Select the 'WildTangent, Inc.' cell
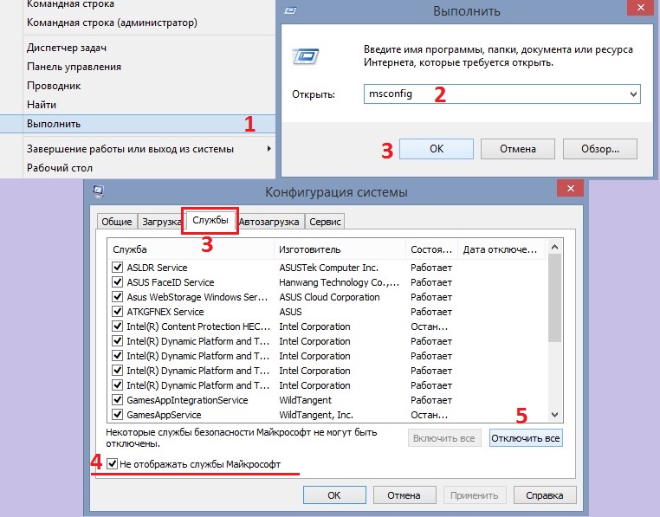 pyautogui.click(x=316, y=415)
